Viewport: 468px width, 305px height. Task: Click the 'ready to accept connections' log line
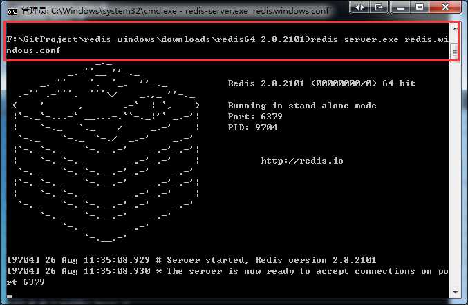click(x=227, y=271)
